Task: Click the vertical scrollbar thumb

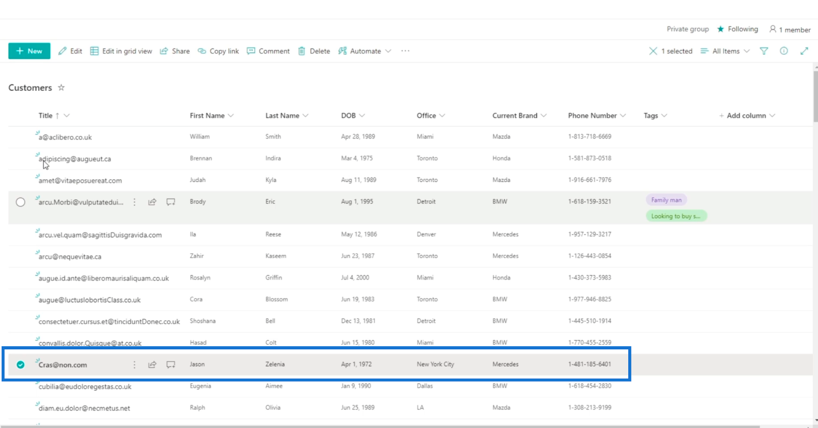Action: click(x=815, y=96)
